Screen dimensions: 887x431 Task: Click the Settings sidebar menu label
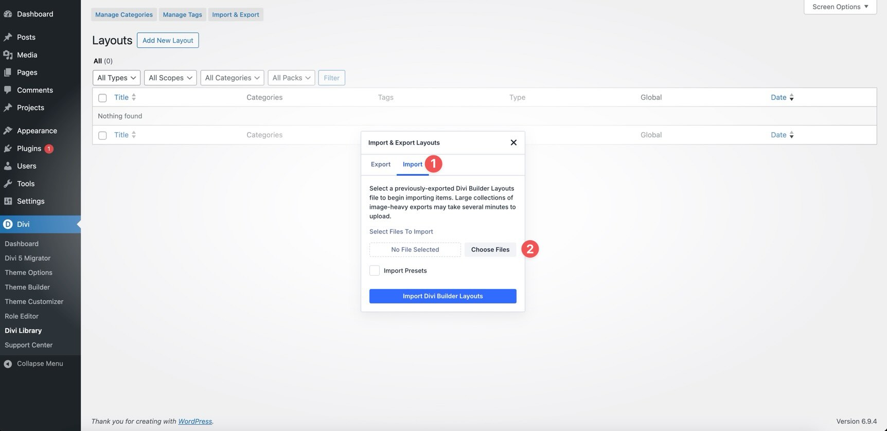(x=31, y=201)
